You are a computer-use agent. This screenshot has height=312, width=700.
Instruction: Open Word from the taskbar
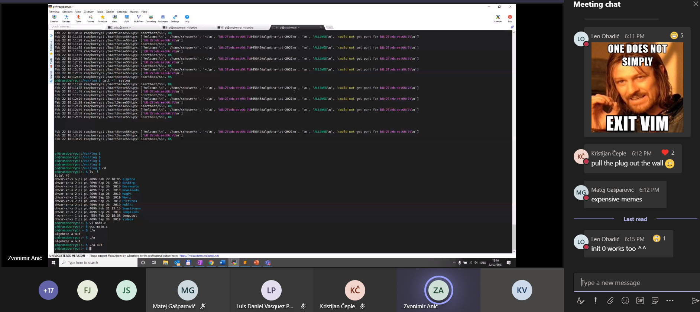click(222, 263)
